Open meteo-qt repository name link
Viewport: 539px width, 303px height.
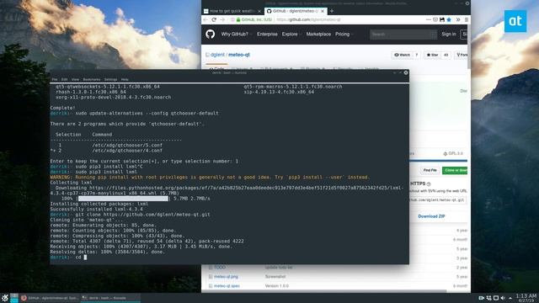coord(239,55)
